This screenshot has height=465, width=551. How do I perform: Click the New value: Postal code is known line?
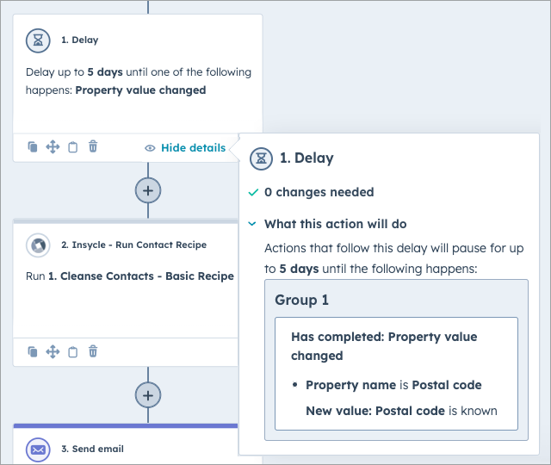tap(401, 411)
